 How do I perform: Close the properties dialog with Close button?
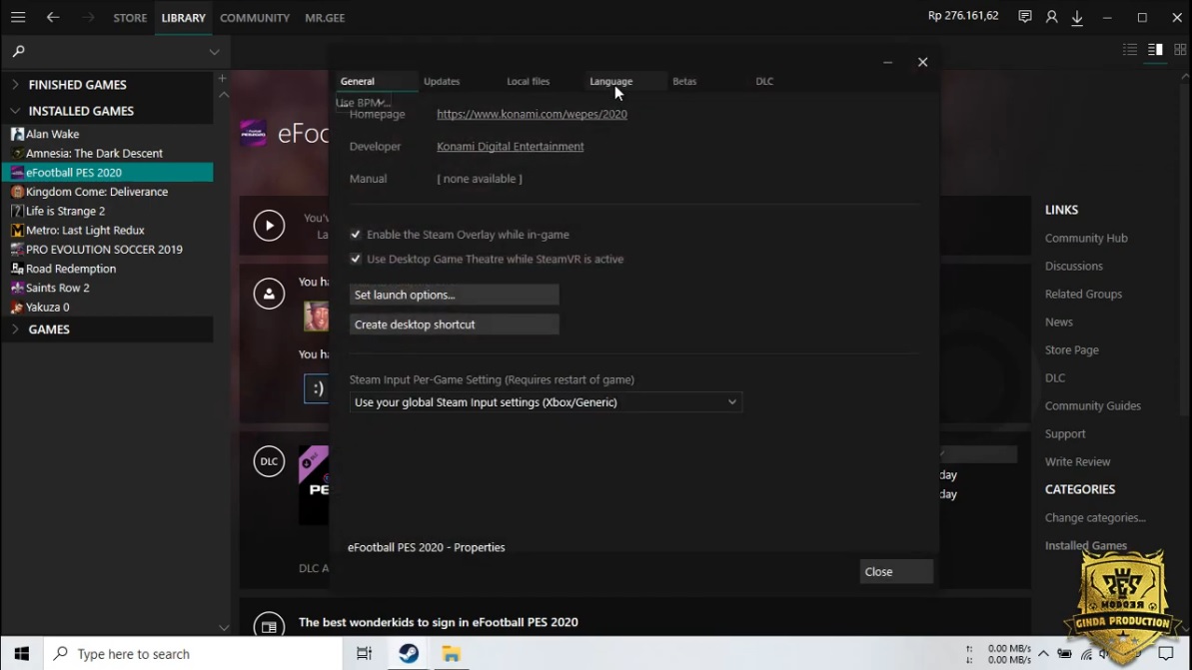(896, 571)
